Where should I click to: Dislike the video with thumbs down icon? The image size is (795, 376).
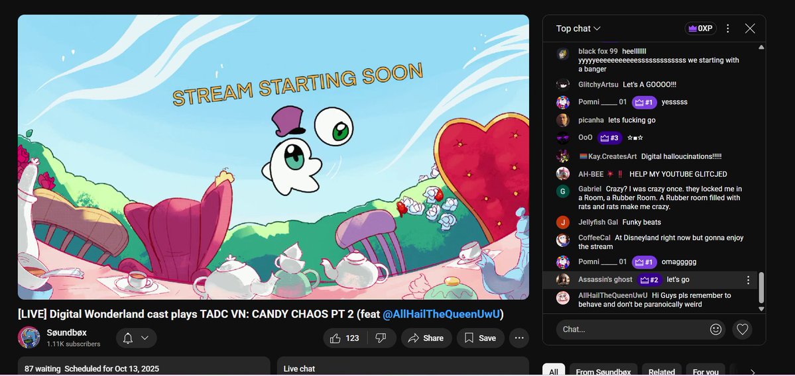[x=381, y=338]
